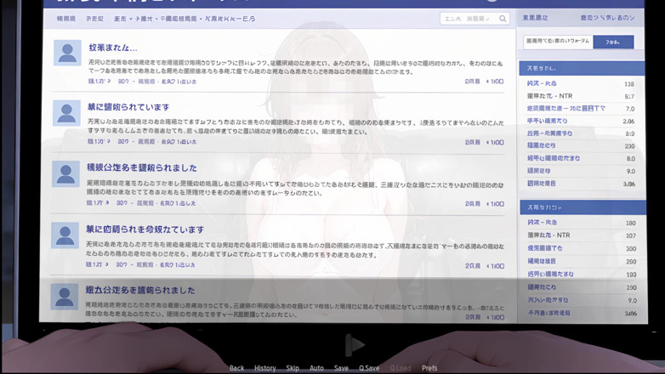Click the sidebar category row showing 2.06
The height and width of the screenshot is (374, 665).
click(581, 121)
